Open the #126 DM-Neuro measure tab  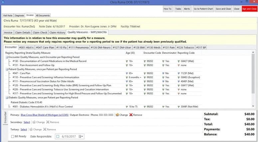point(101,47)
